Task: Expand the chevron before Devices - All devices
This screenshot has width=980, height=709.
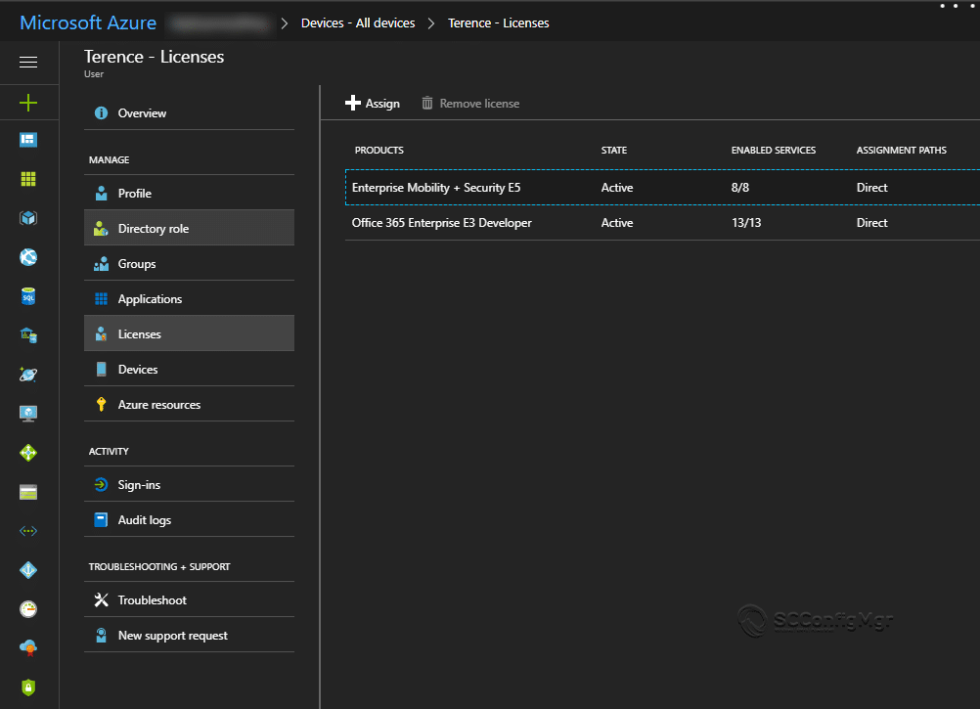Action: [285, 23]
